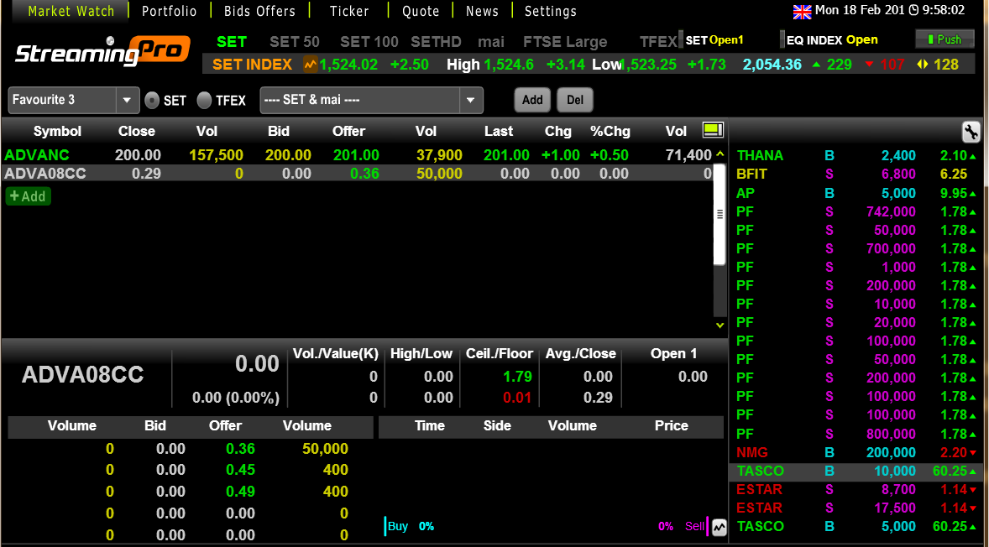
Task: Click the BFIT ticker entry
Action: [x=855, y=174]
